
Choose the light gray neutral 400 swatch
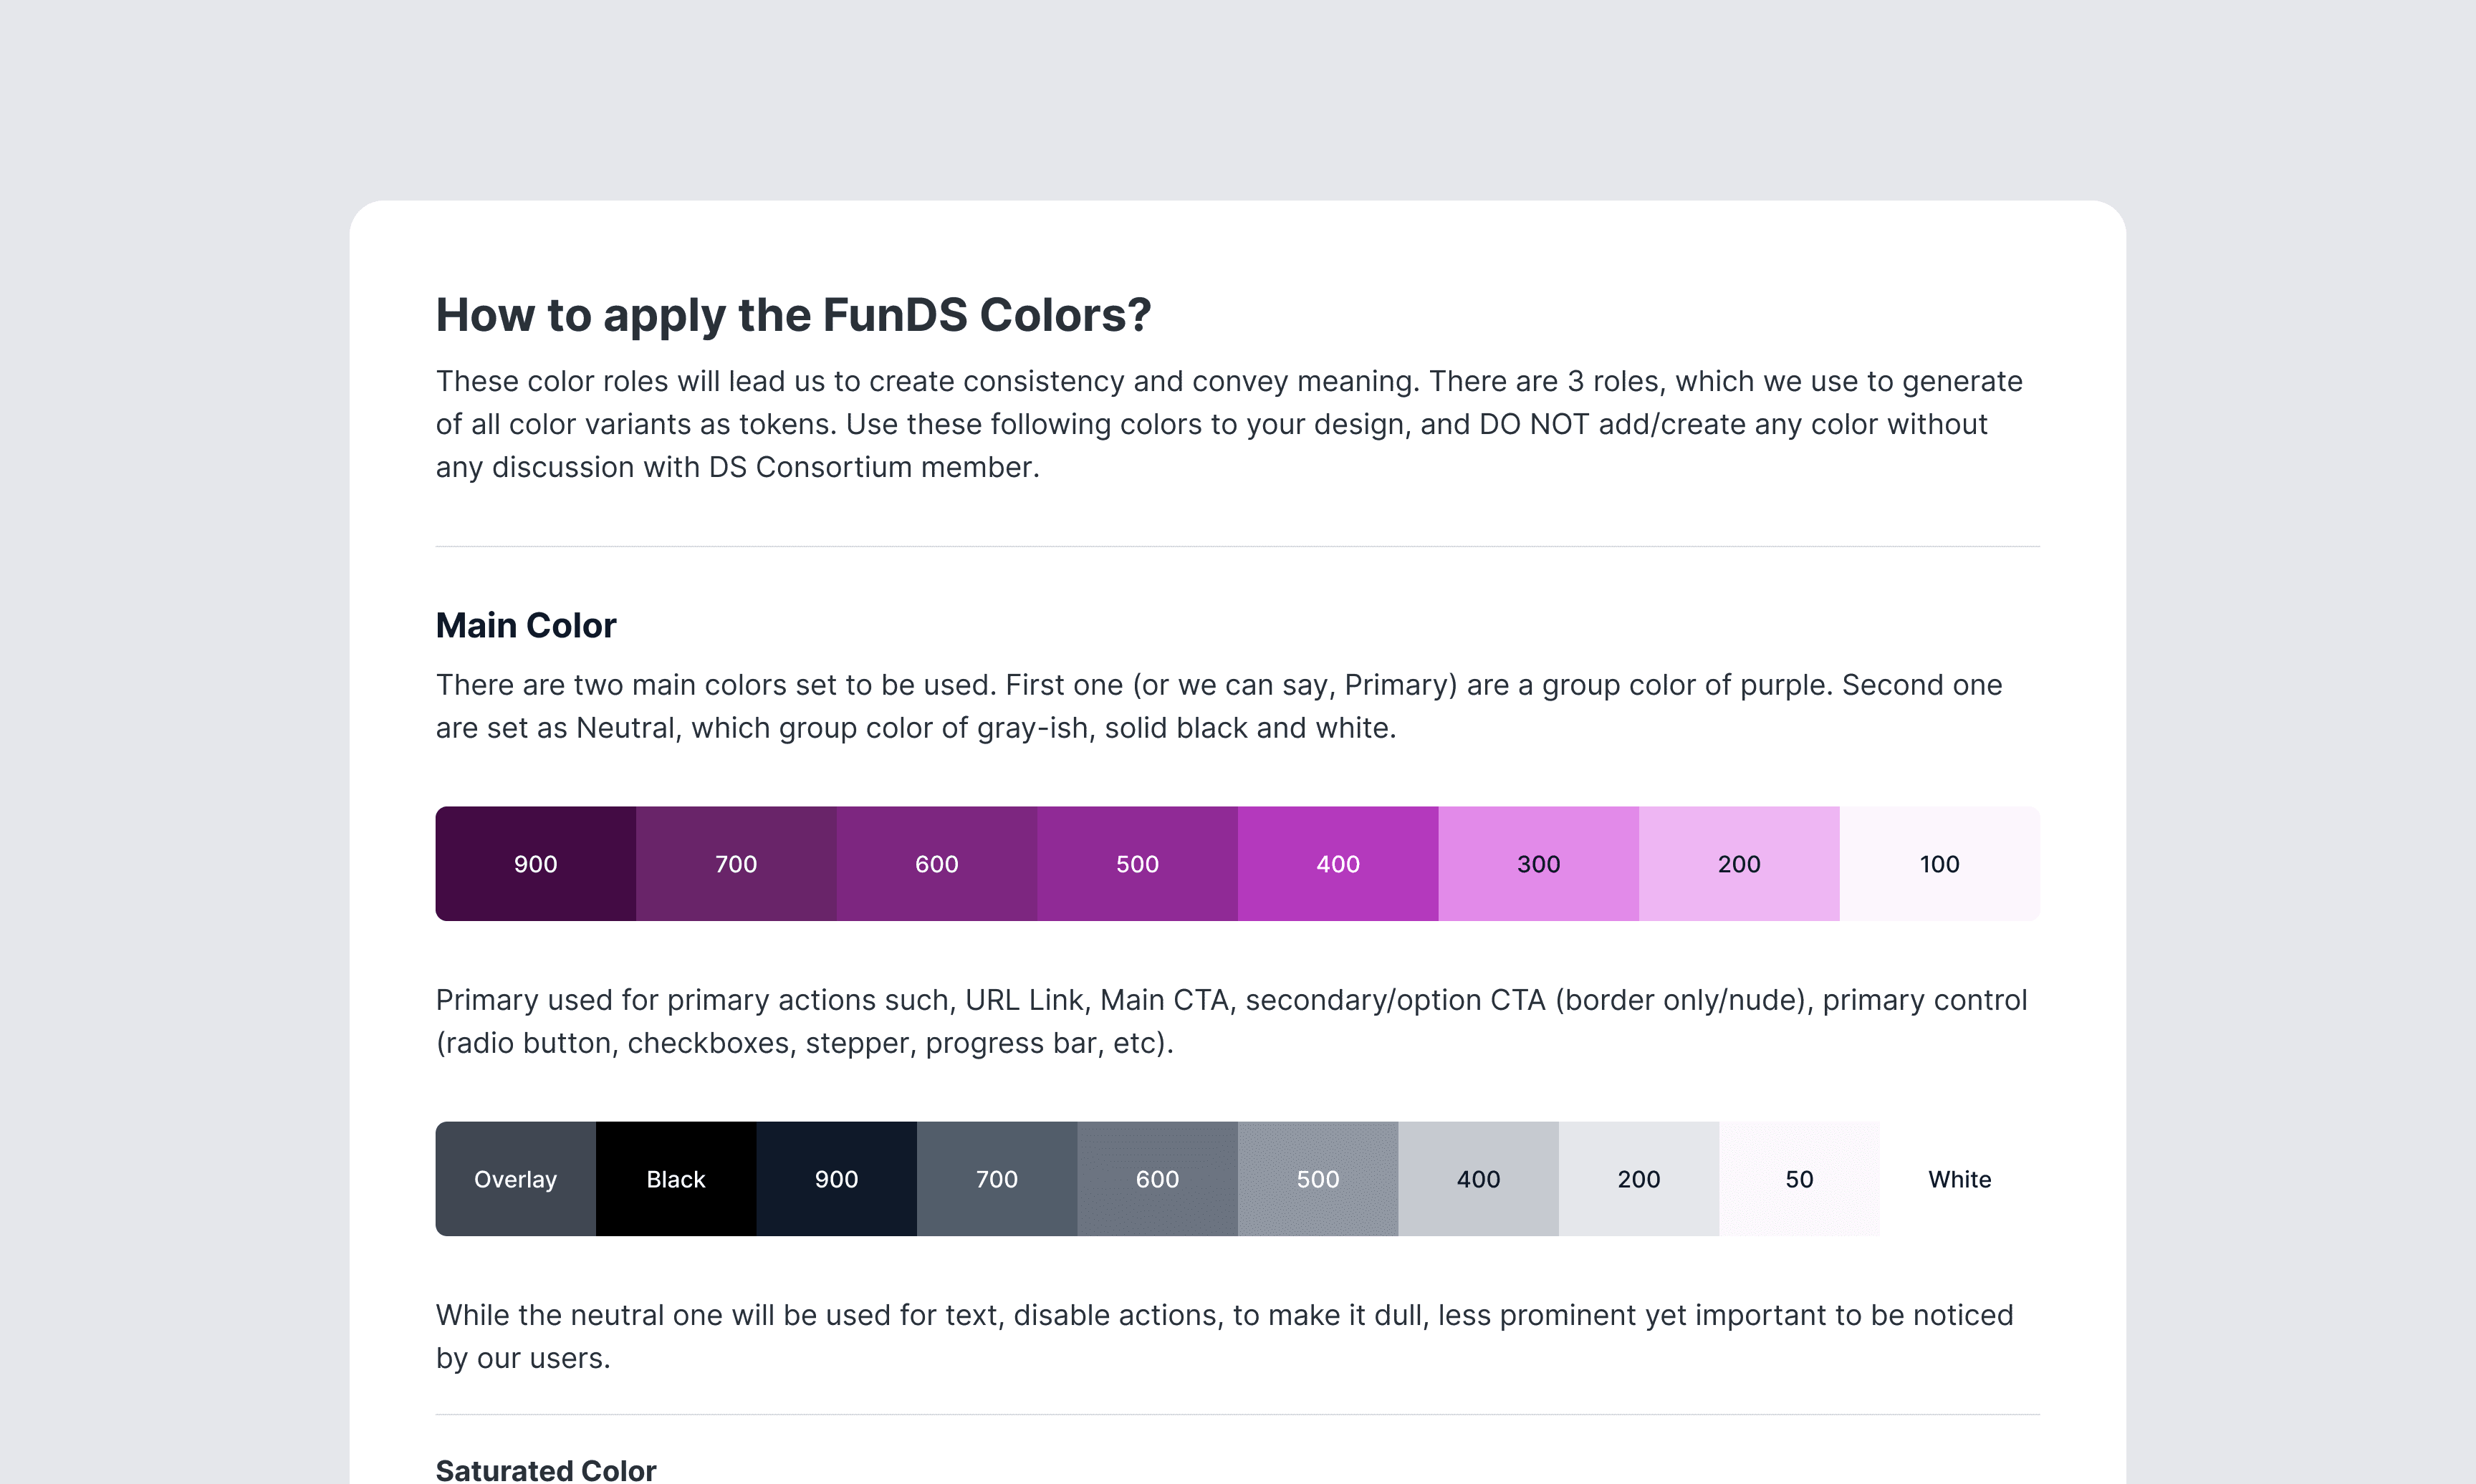tap(1478, 1179)
